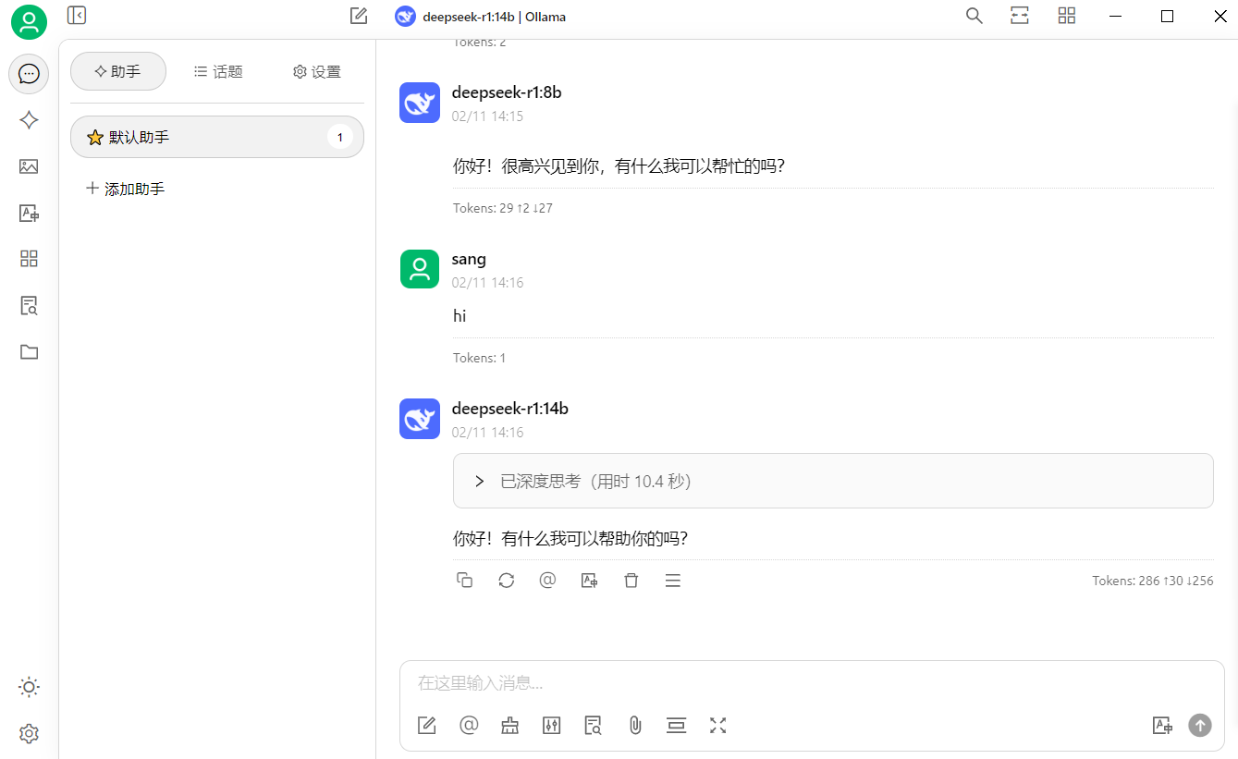Send the message with the arrow button
This screenshot has width=1238, height=759.
pos(1200,726)
